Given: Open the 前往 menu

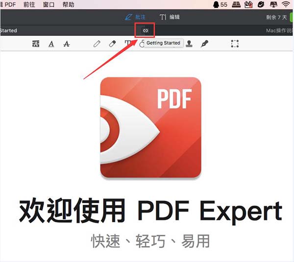Looking at the screenshot, I should [29, 4].
